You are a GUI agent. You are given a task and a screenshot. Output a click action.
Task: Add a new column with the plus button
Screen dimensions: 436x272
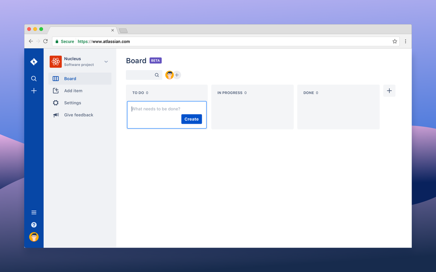click(x=389, y=90)
